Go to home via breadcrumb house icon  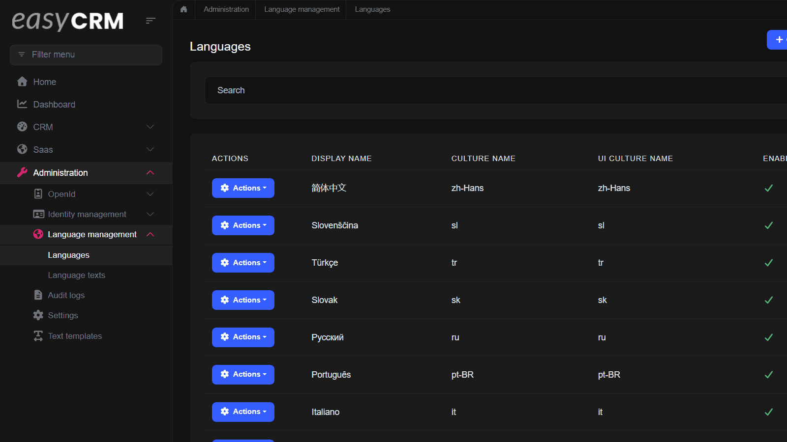184,9
